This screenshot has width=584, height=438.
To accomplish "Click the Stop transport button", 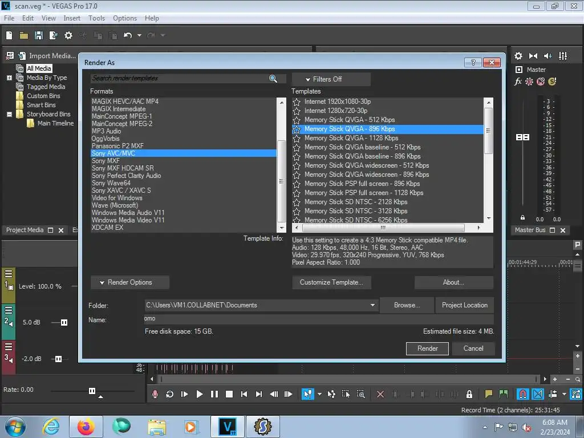I will tap(229, 394).
